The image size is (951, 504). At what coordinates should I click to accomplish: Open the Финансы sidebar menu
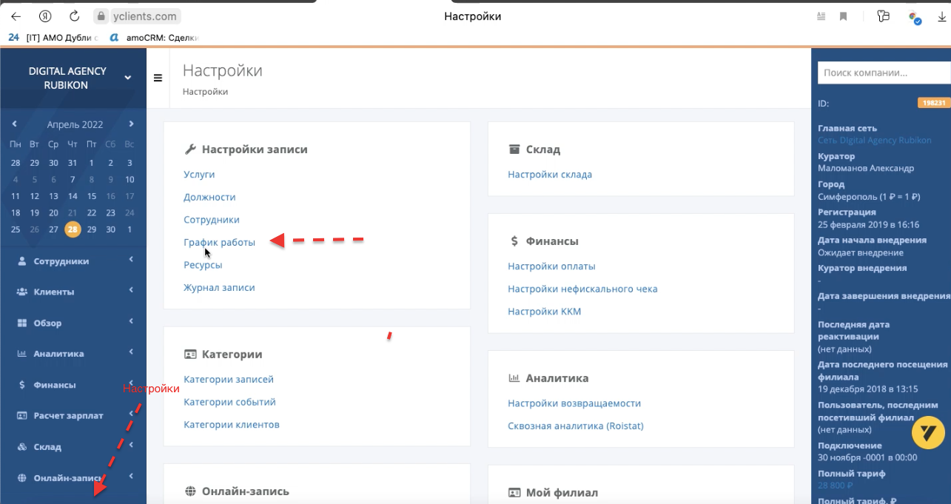tap(73, 385)
